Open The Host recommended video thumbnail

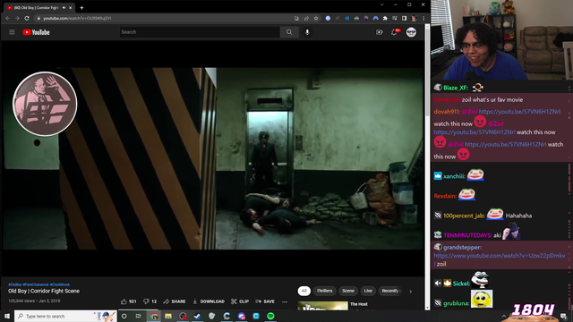click(322, 306)
